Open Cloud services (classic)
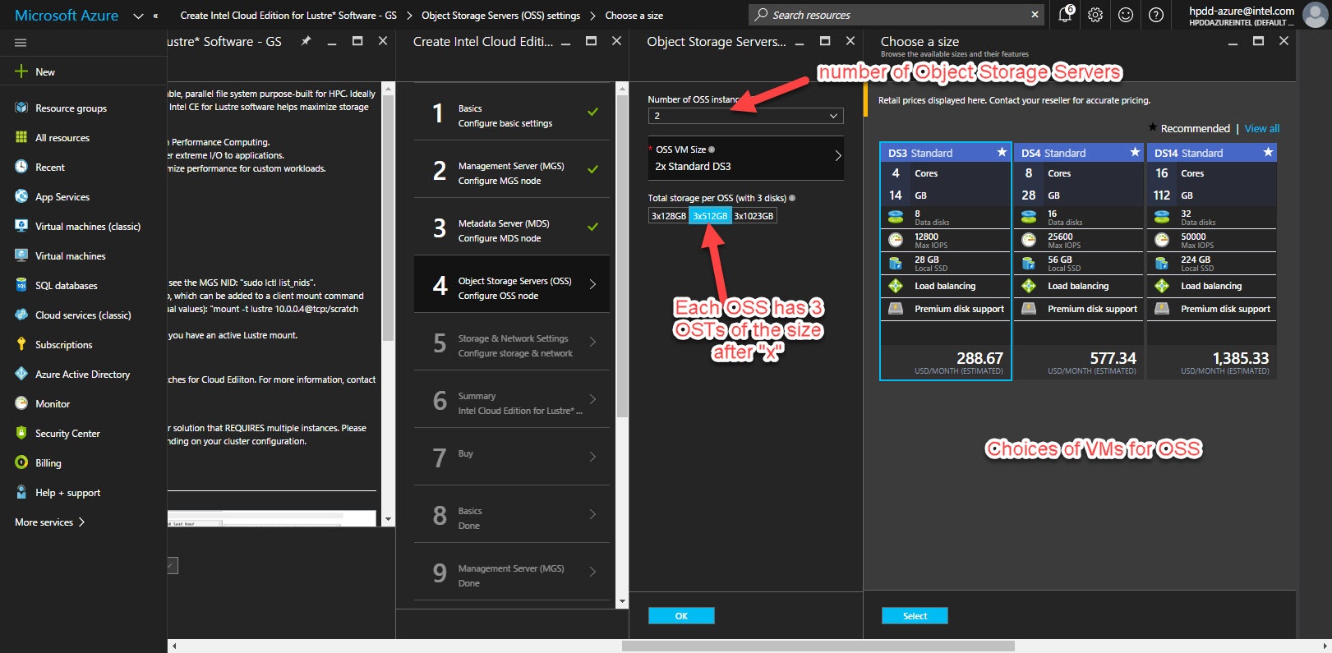The width and height of the screenshot is (1332, 653). 83,315
